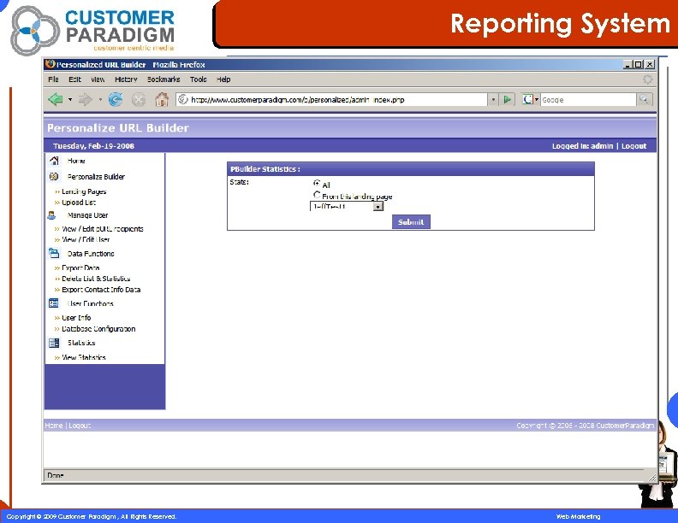Click the Data Functions sidebar heading
The width and height of the screenshot is (678, 523).
point(91,254)
